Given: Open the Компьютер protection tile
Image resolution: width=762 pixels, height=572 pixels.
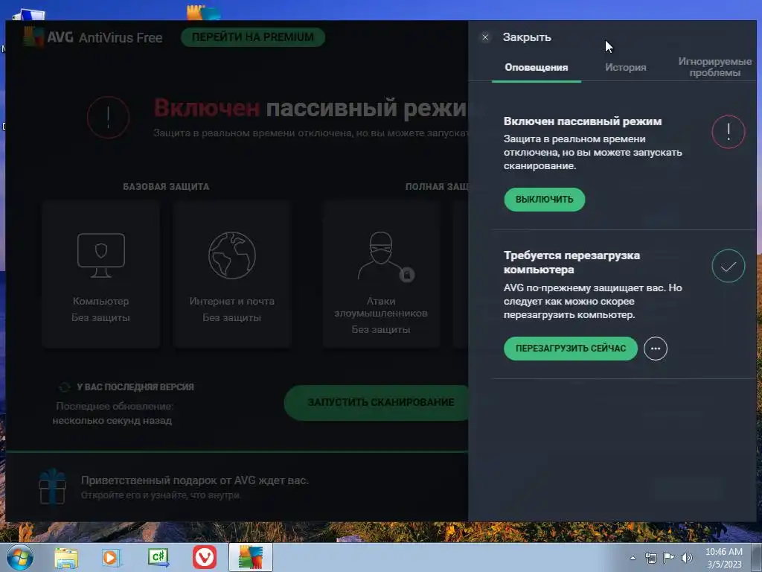Looking at the screenshot, I should coord(100,274).
